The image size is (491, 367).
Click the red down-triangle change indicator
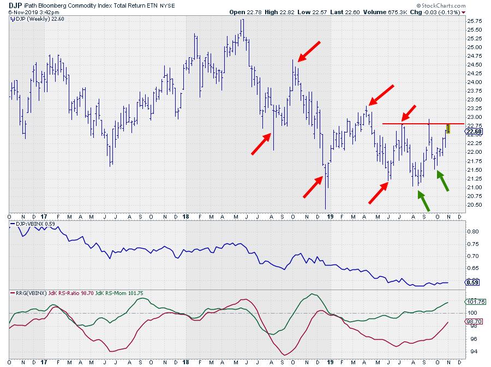tap(463, 13)
